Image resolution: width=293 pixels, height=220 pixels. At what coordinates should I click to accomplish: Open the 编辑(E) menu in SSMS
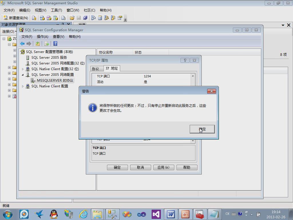(x=25, y=10)
